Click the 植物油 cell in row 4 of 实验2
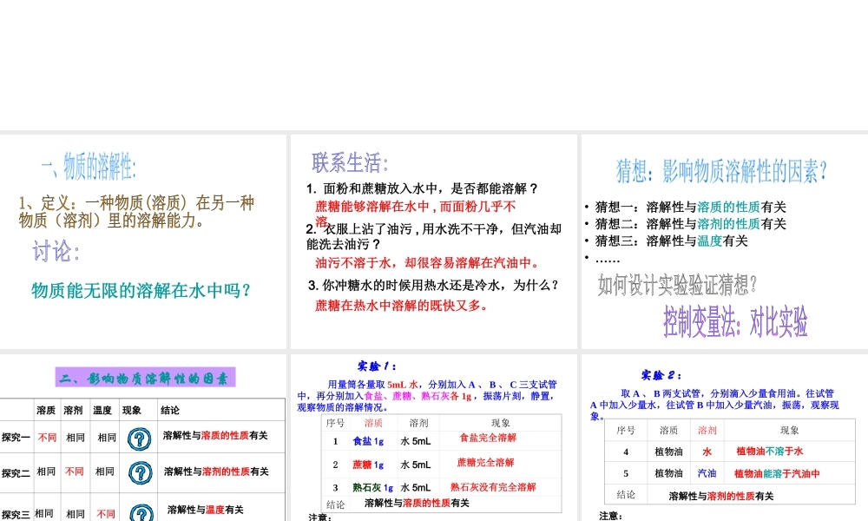Screen dimensions: 868x521 (x=668, y=452)
